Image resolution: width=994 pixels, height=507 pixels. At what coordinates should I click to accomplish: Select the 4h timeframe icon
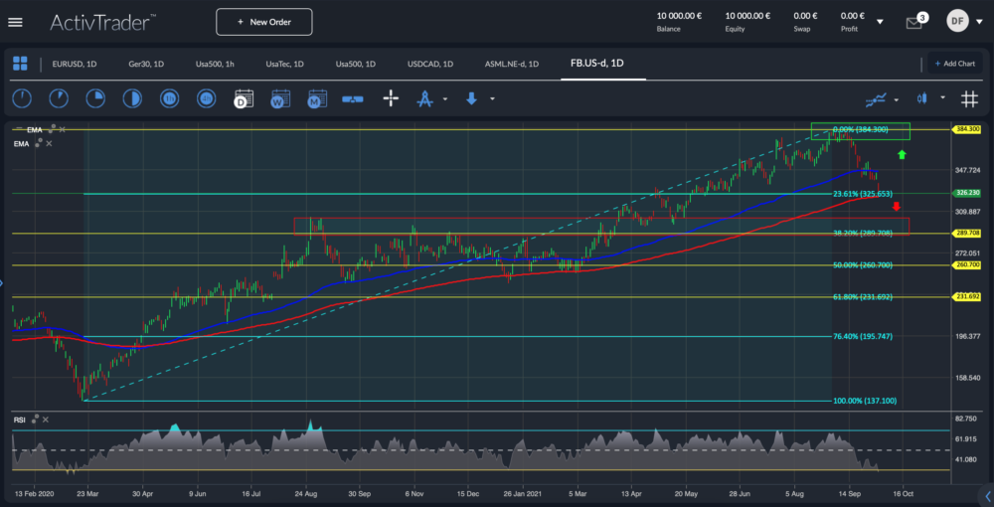pos(207,98)
